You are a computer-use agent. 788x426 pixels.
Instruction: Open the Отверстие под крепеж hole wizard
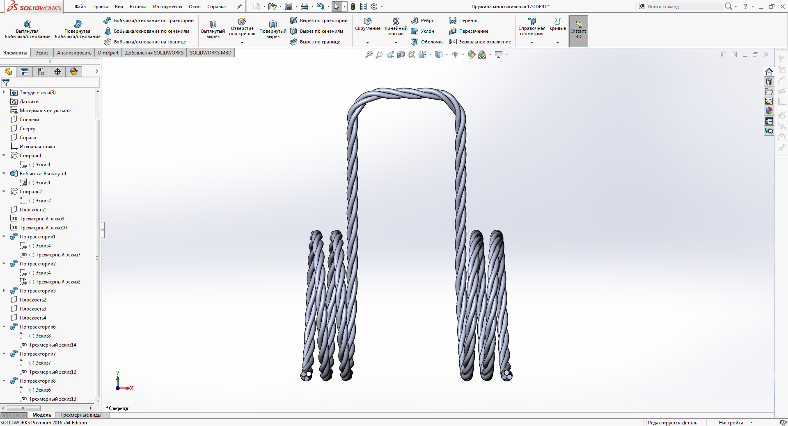coord(242,27)
